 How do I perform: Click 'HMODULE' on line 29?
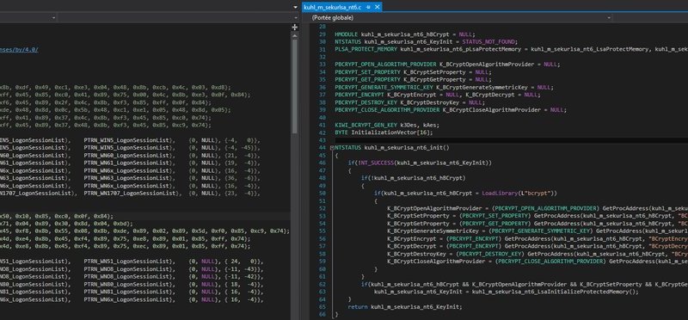pos(347,34)
